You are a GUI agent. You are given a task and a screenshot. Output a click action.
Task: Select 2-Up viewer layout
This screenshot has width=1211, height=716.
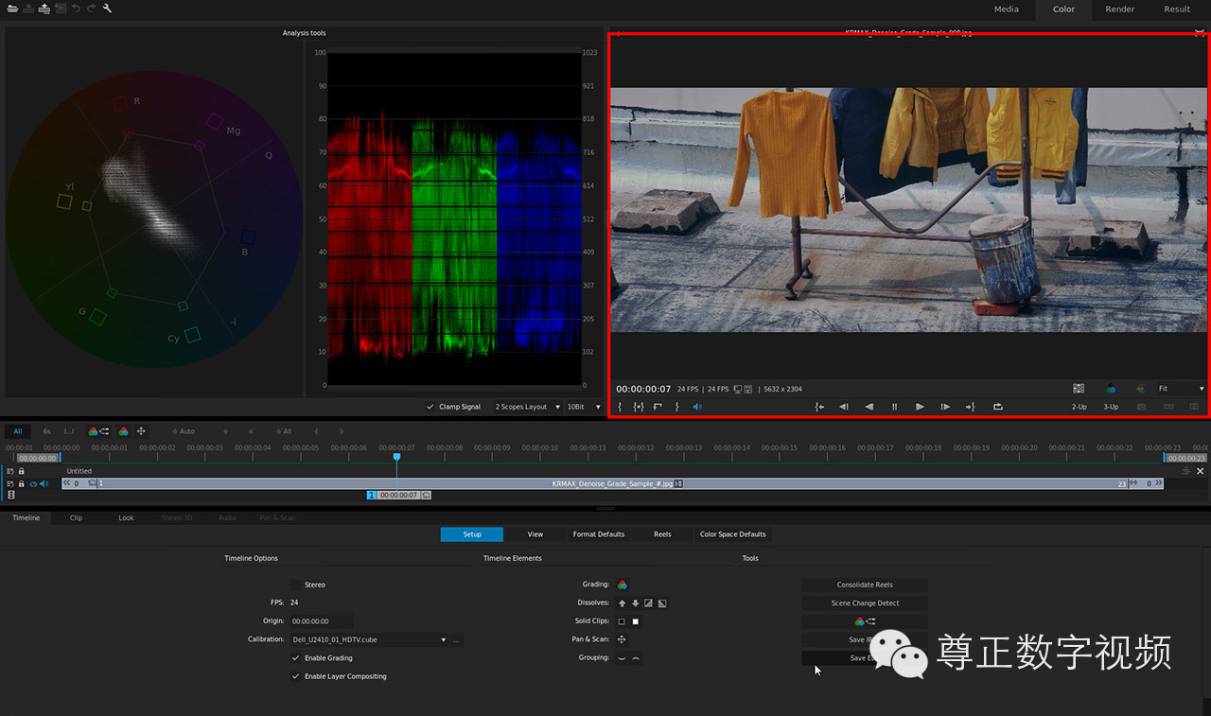click(1079, 407)
